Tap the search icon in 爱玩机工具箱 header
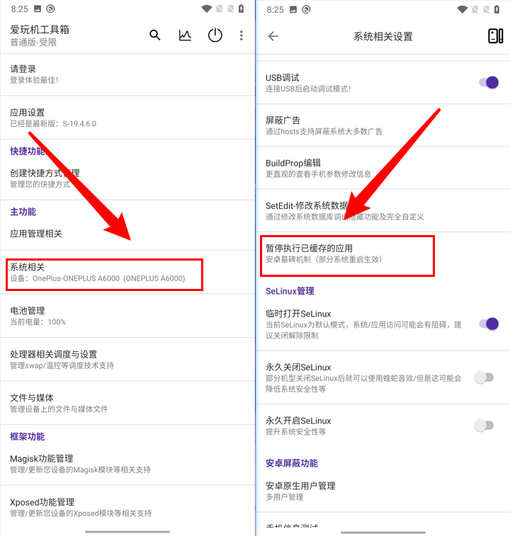This screenshot has width=510, height=536. click(x=155, y=35)
